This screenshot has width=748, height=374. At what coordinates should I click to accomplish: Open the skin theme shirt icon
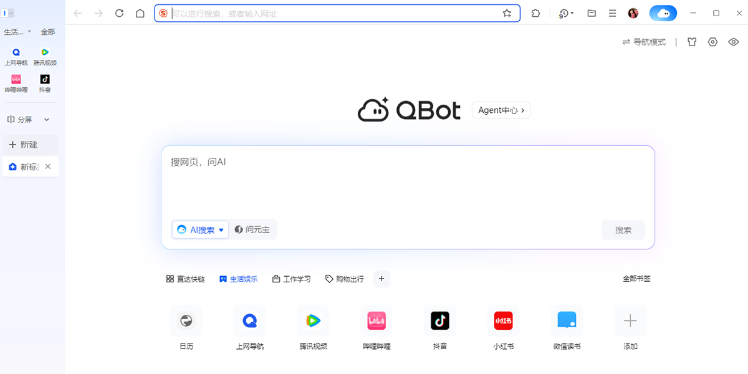click(x=692, y=42)
